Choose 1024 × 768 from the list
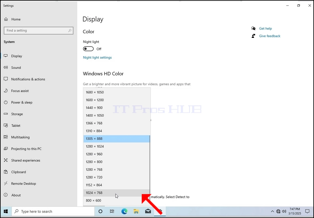Viewport: 314px width, 218px height. (x=117, y=193)
